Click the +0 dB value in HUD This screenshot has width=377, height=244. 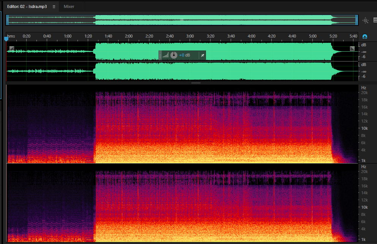pos(184,55)
